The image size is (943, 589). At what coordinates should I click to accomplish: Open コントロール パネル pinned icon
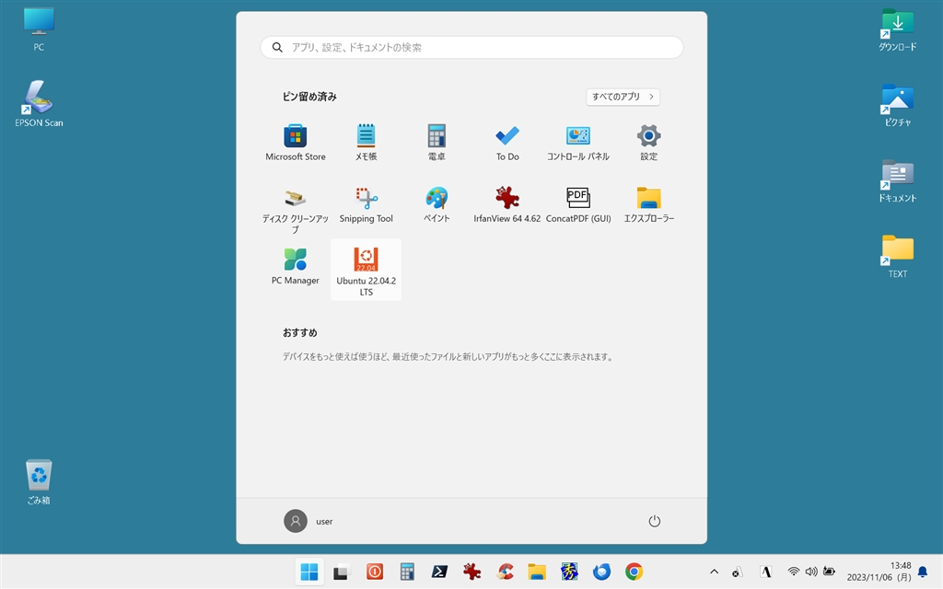point(578,143)
